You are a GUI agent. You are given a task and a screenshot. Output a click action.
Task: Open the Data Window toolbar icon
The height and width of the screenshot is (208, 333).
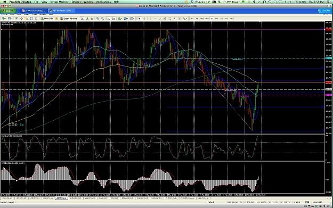point(21,19)
